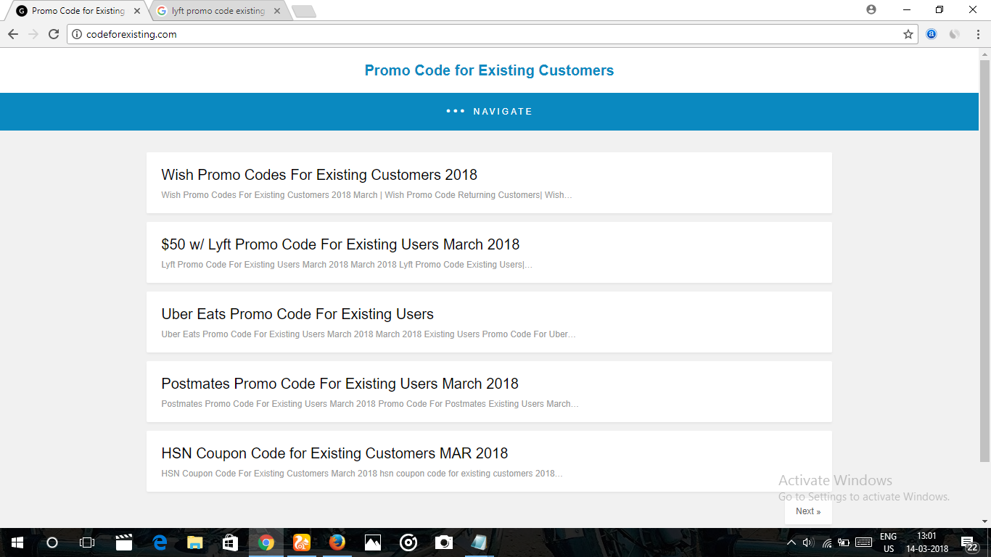
Task: Open the Chrome profile avatar button
Action: pyautogui.click(x=871, y=10)
